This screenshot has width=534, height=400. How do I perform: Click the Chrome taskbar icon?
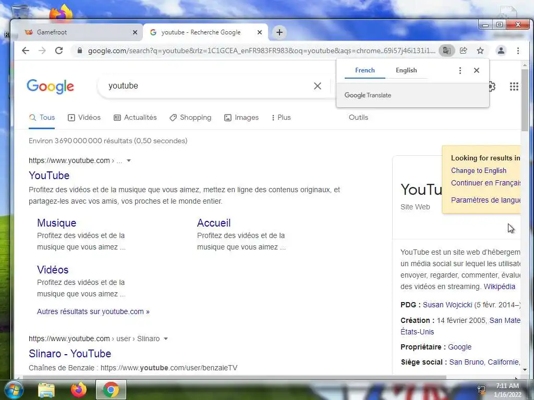click(x=111, y=390)
